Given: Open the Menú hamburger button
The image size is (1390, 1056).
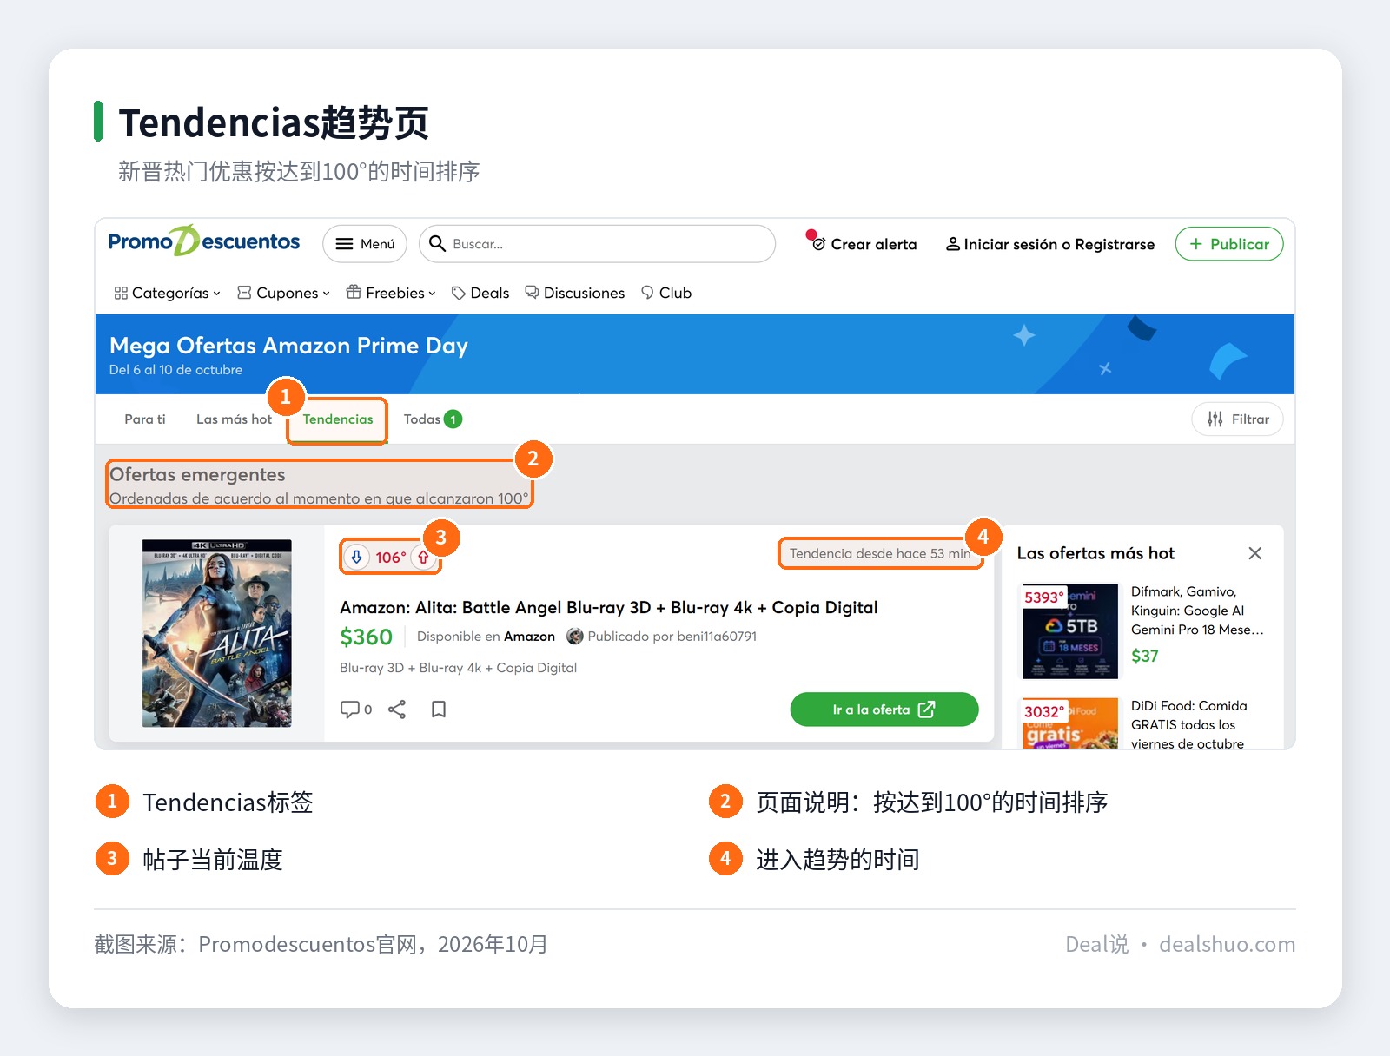Looking at the screenshot, I should click(365, 244).
